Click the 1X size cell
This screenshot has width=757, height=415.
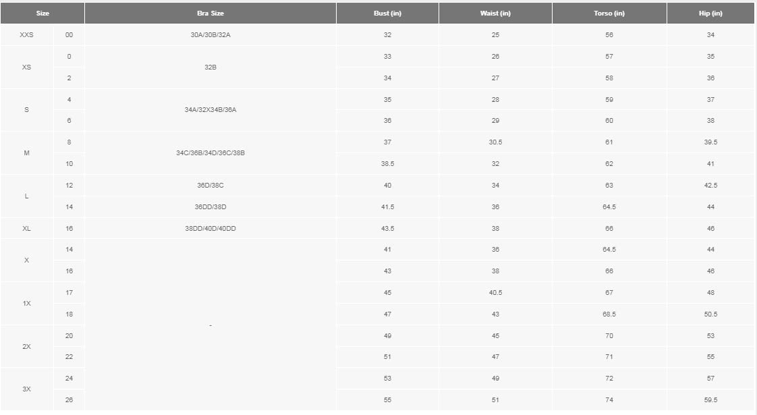(26, 304)
